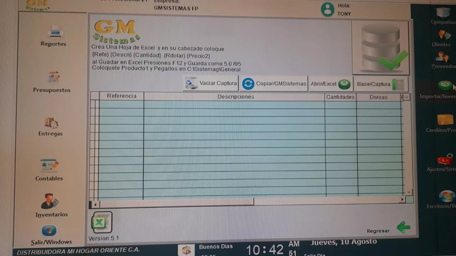Click the Base/Captura button
The image size is (456, 256).
coord(380,84)
